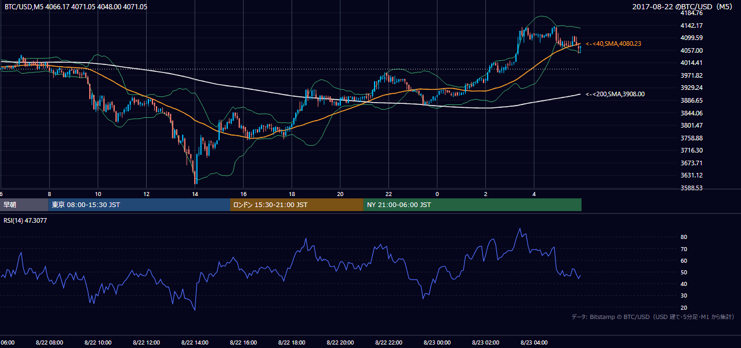Click hour tick 22 below price chart
This screenshot has height=348, width=741.
click(388, 194)
